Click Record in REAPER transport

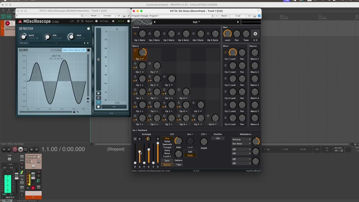coord(15,150)
